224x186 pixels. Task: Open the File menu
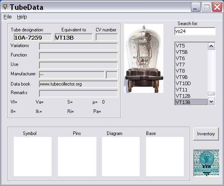coord(7,17)
